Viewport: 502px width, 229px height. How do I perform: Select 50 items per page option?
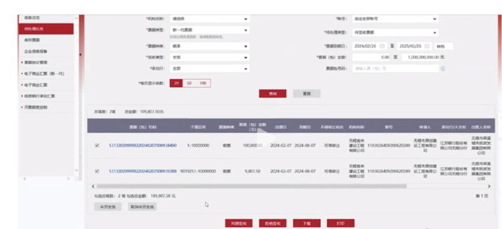coord(189,84)
